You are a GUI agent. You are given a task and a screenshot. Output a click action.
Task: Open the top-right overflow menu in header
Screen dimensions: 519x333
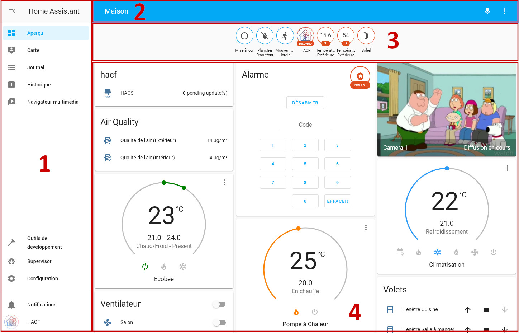[505, 11]
